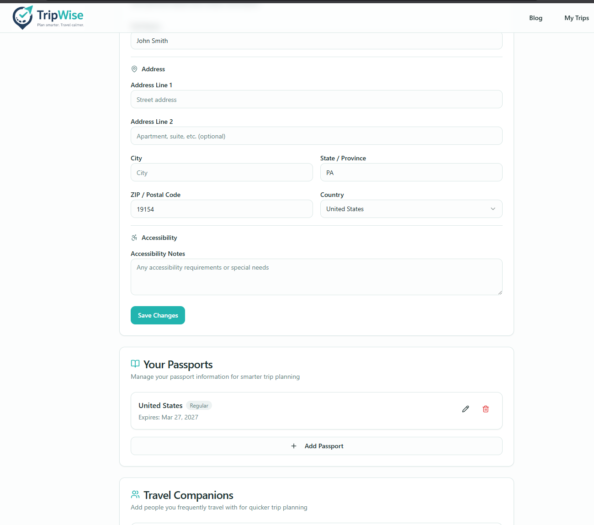Click the Address location pin icon

(134, 69)
